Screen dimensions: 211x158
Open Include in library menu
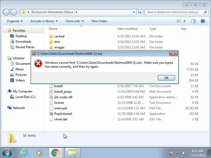click(x=44, y=21)
